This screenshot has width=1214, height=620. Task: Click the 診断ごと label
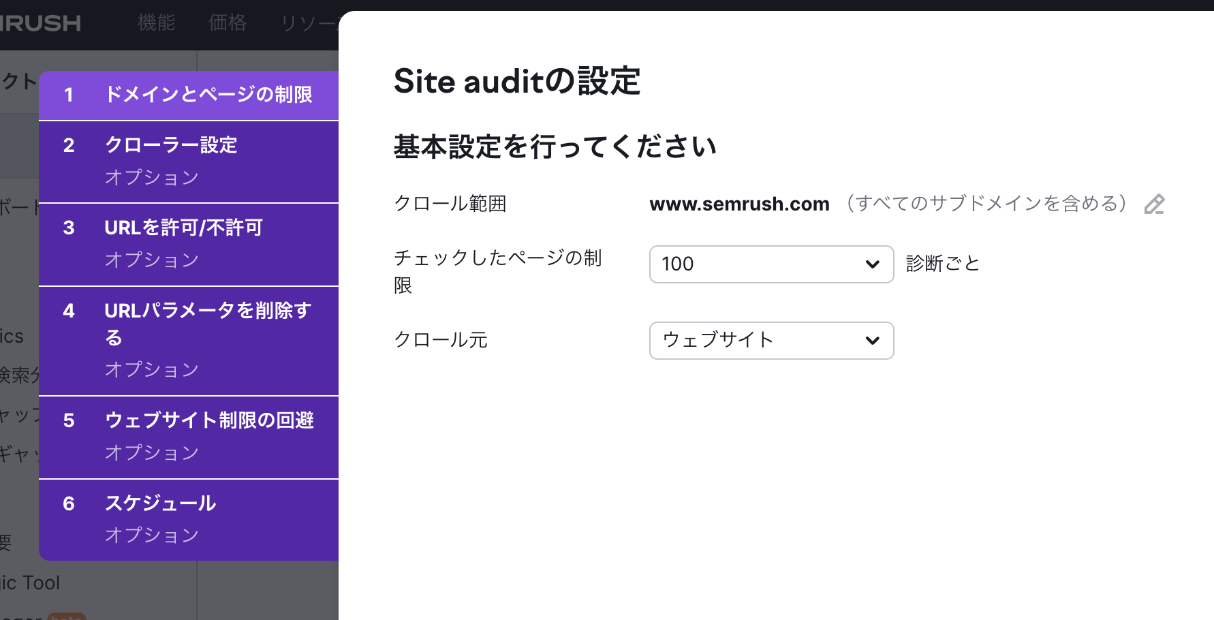coord(943,264)
